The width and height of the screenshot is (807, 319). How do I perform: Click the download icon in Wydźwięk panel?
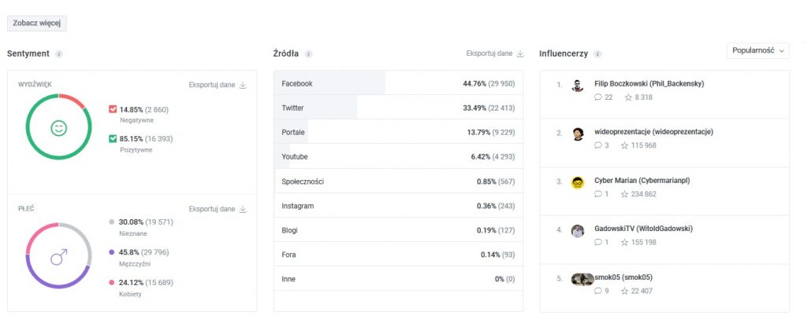click(x=243, y=85)
